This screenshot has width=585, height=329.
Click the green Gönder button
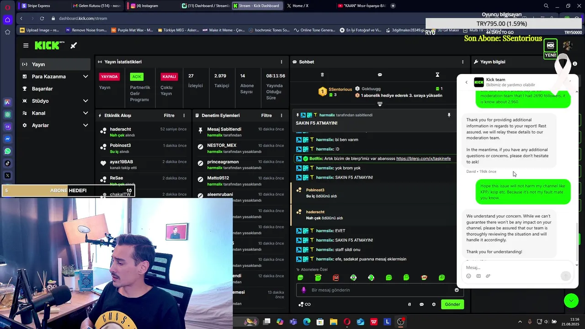(x=452, y=304)
